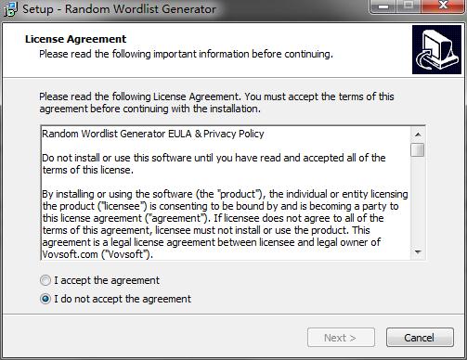Click the greyed-out maximize button
This screenshot has height=360, width=467.
click(x=409, y=6)
